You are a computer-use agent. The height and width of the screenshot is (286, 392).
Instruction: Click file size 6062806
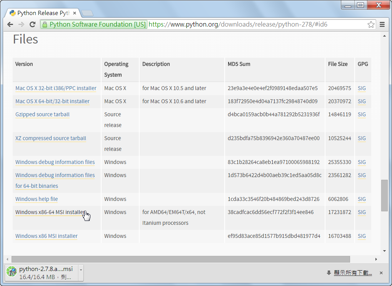point(338,199)
